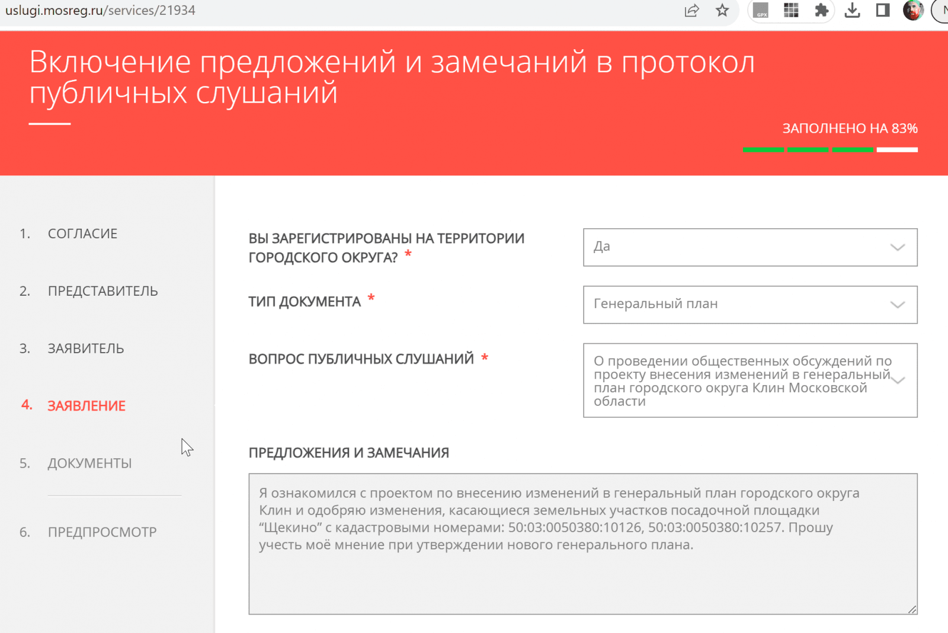Toggle the browser side panel icon
This screenshot has height=633, width=948.
(882, 10)
